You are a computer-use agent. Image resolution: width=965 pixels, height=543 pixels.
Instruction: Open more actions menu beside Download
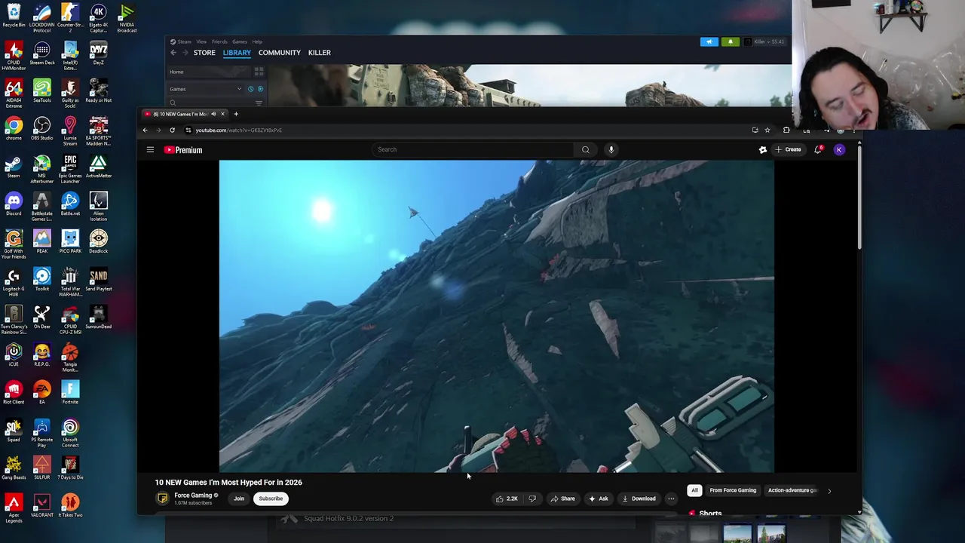(671, 499)
